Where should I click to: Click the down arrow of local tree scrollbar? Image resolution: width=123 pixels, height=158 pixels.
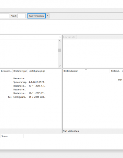click(60, 66)
